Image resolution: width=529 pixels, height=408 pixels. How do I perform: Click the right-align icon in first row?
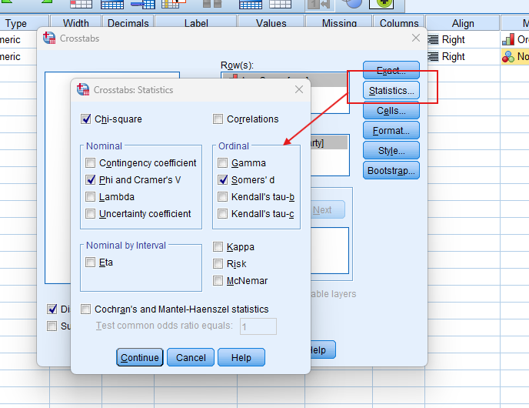click(433, 39)
